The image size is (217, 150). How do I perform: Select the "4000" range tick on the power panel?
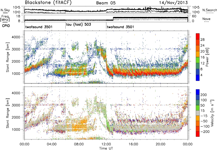coord(16,37)
